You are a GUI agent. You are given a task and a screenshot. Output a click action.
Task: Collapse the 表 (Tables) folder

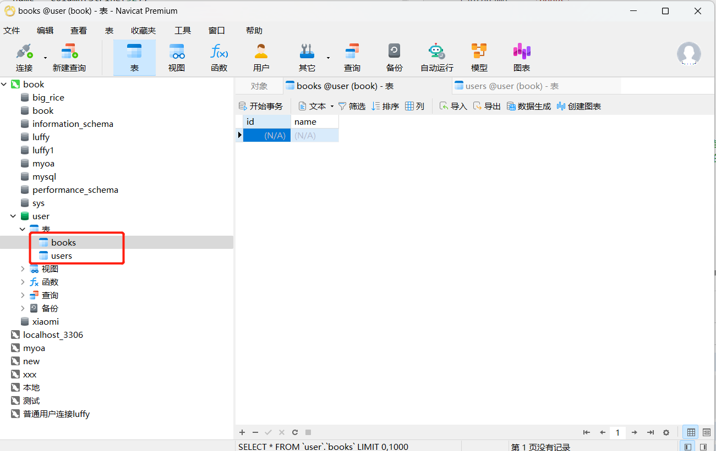[x=23, y=229]
